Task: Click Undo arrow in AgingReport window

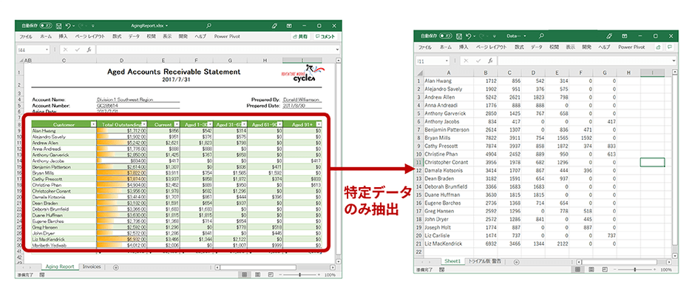Action: [67, 26]
